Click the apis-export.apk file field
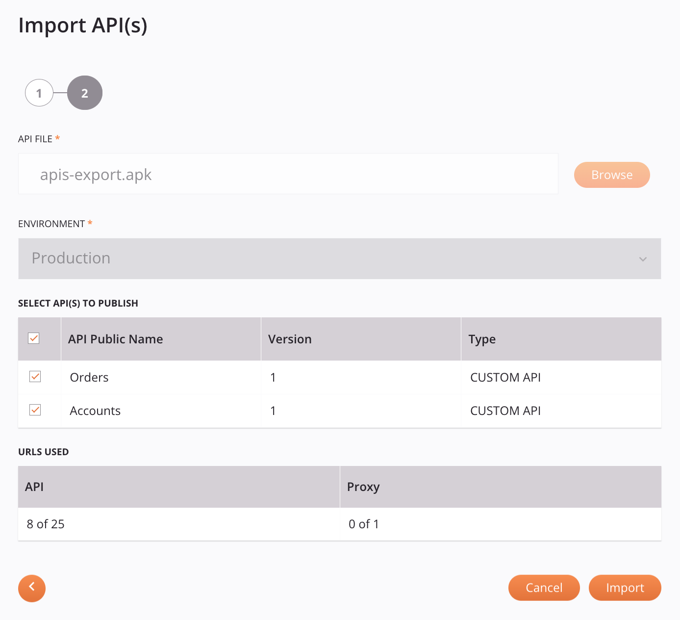The height and width of the screenshot is (620, 680). 288,174
